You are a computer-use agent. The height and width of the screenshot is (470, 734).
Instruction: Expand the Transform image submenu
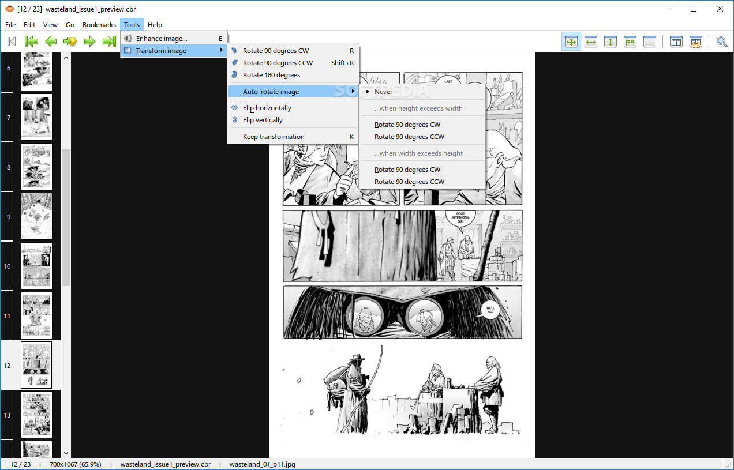(x=174, y=51)
